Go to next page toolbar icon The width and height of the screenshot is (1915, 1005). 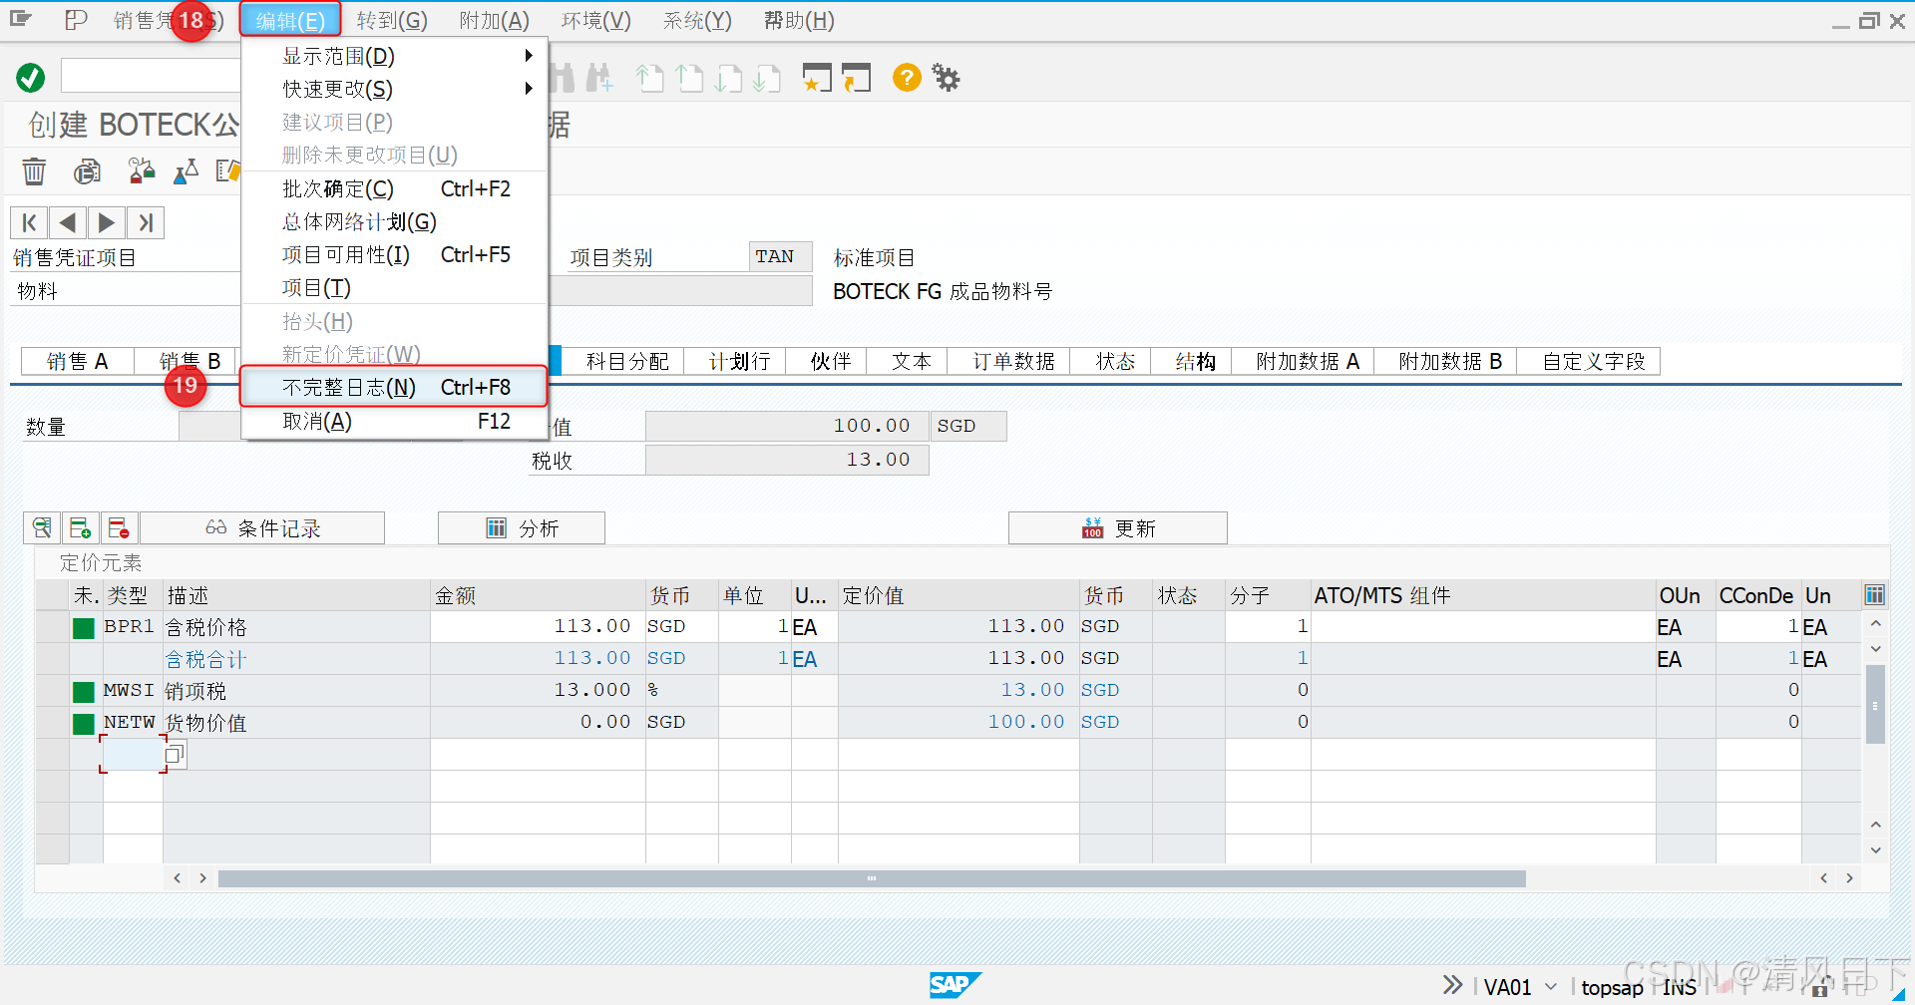[x=729, y=78]
